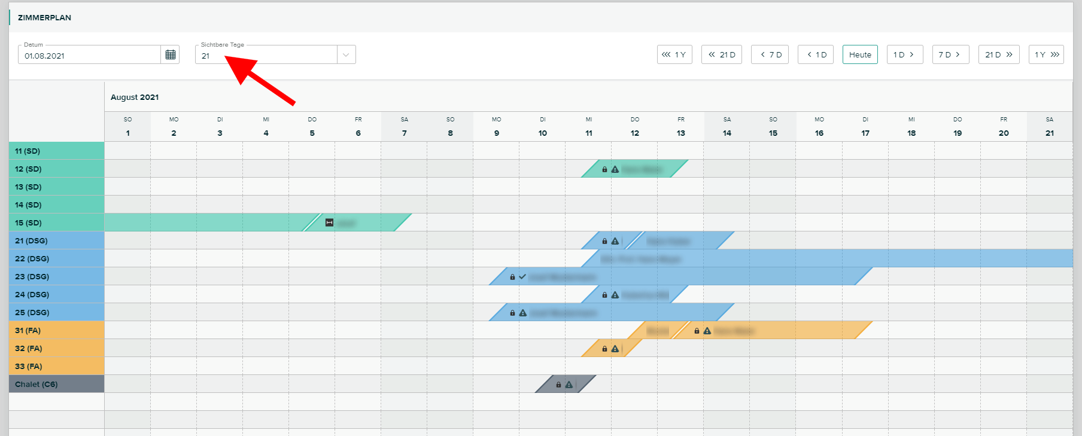Click lock icon on room 12 (SD) booking
This screenshot has height=436, width=1082.
click(604, 169)
